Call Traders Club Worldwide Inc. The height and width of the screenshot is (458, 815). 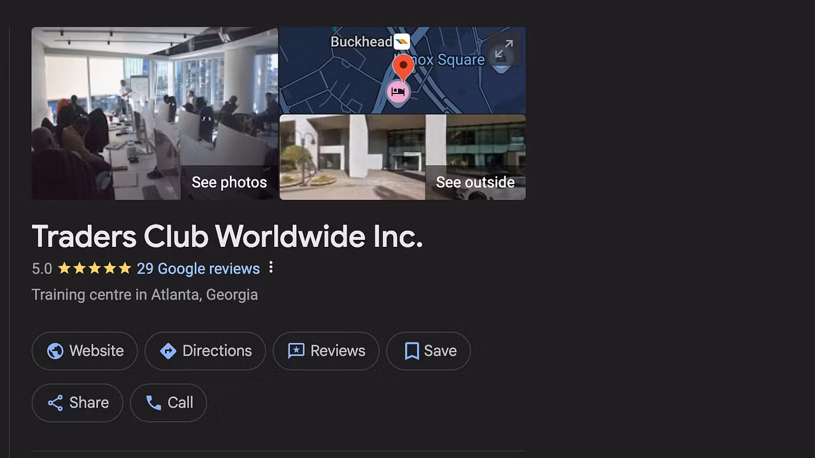169,403
